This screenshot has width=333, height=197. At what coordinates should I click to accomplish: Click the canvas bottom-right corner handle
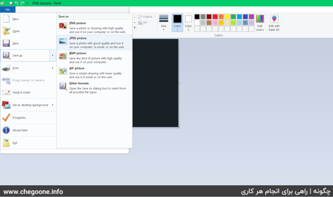pyautogui.click(x=179, y=127)
